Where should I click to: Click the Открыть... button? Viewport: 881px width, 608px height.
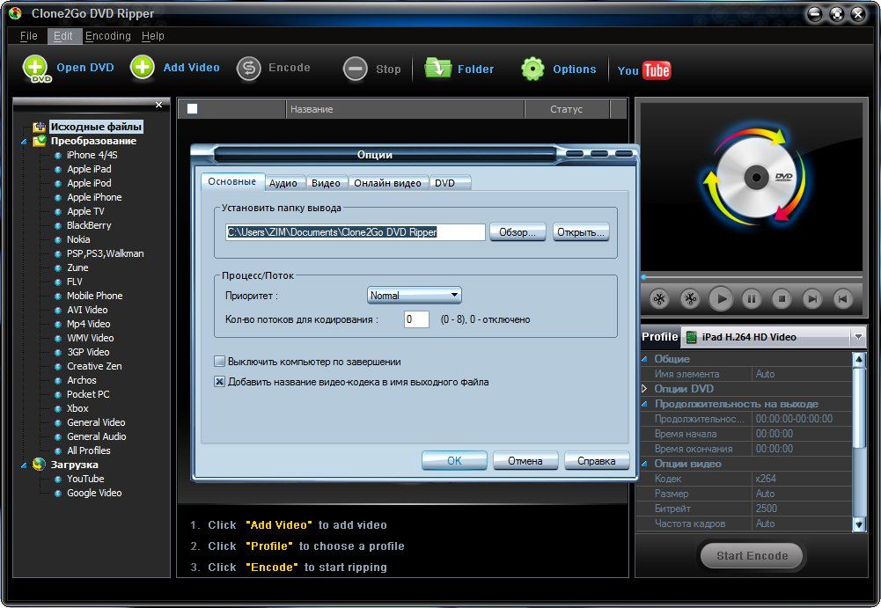(x=581, y=232)
